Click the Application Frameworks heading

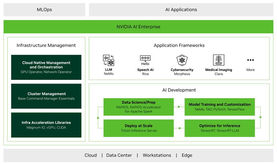coord(179,45)
